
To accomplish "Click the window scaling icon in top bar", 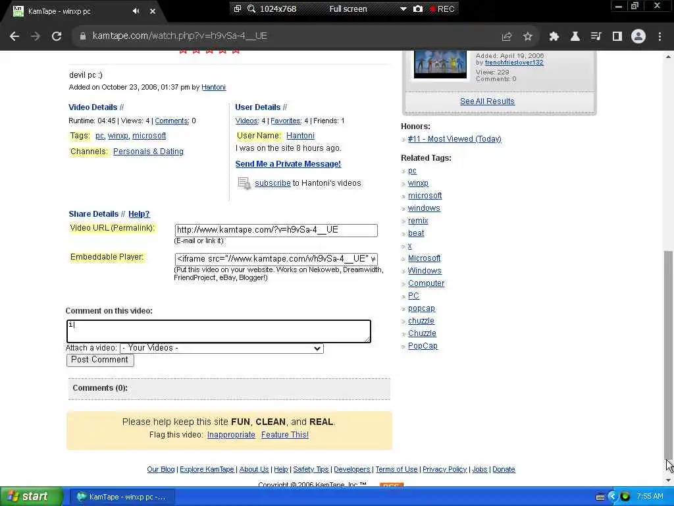I will coord(237,9).
